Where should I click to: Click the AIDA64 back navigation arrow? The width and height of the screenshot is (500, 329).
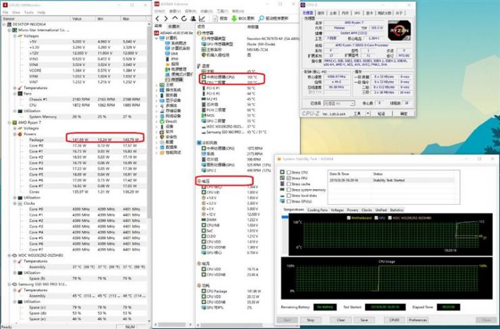coord(157,18)
